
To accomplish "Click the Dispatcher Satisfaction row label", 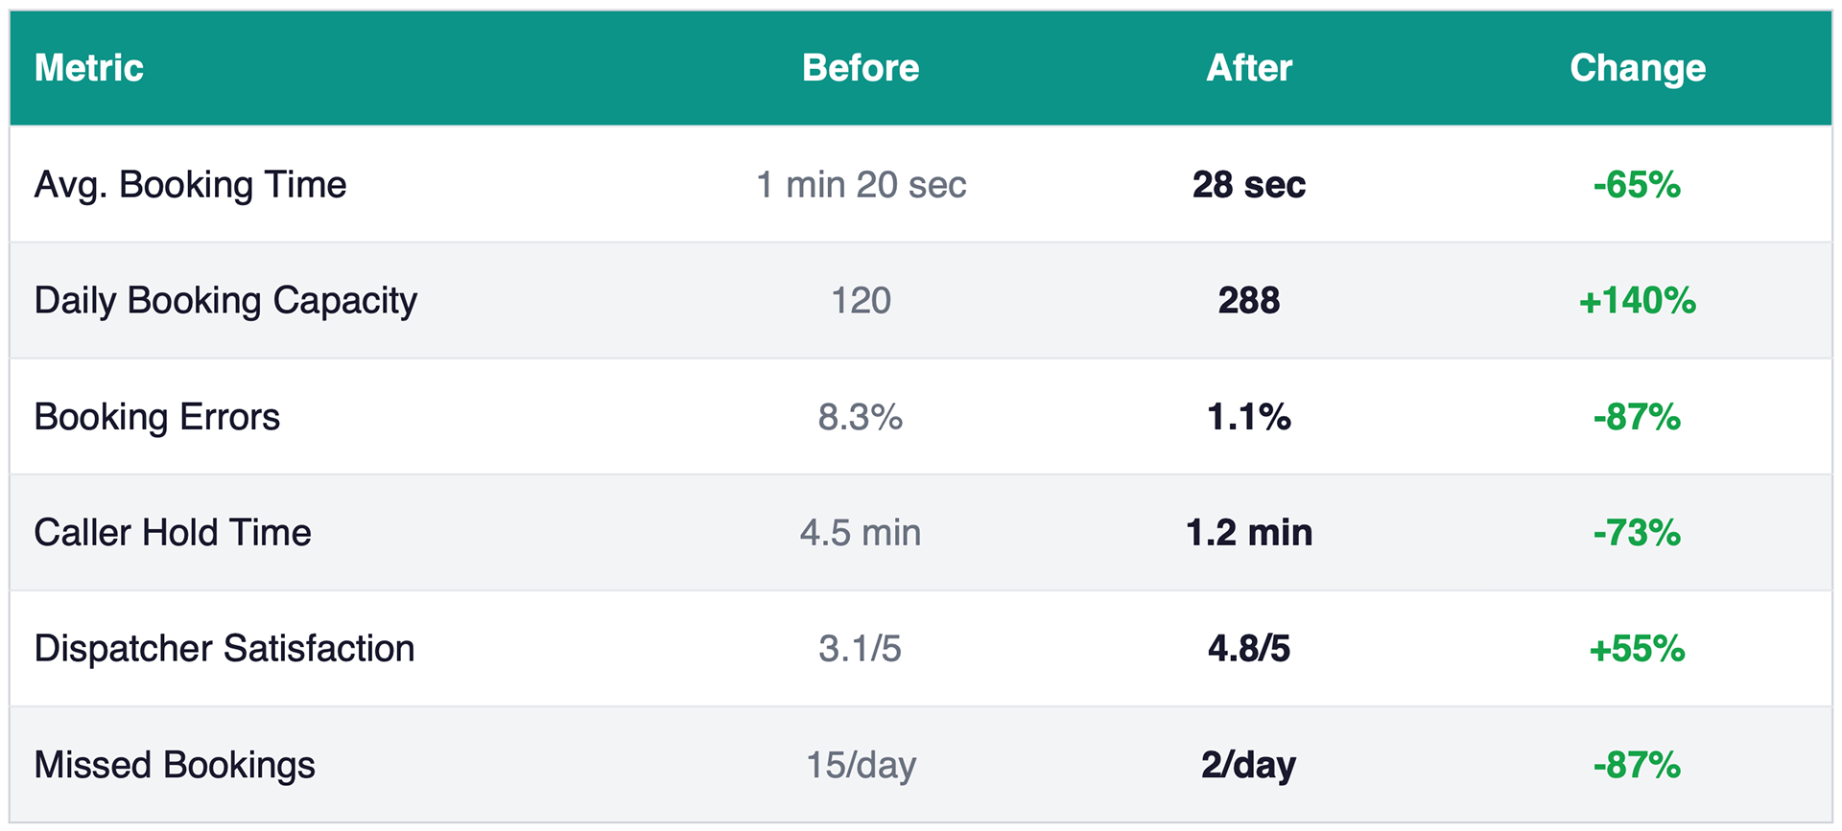I will 224,649.
